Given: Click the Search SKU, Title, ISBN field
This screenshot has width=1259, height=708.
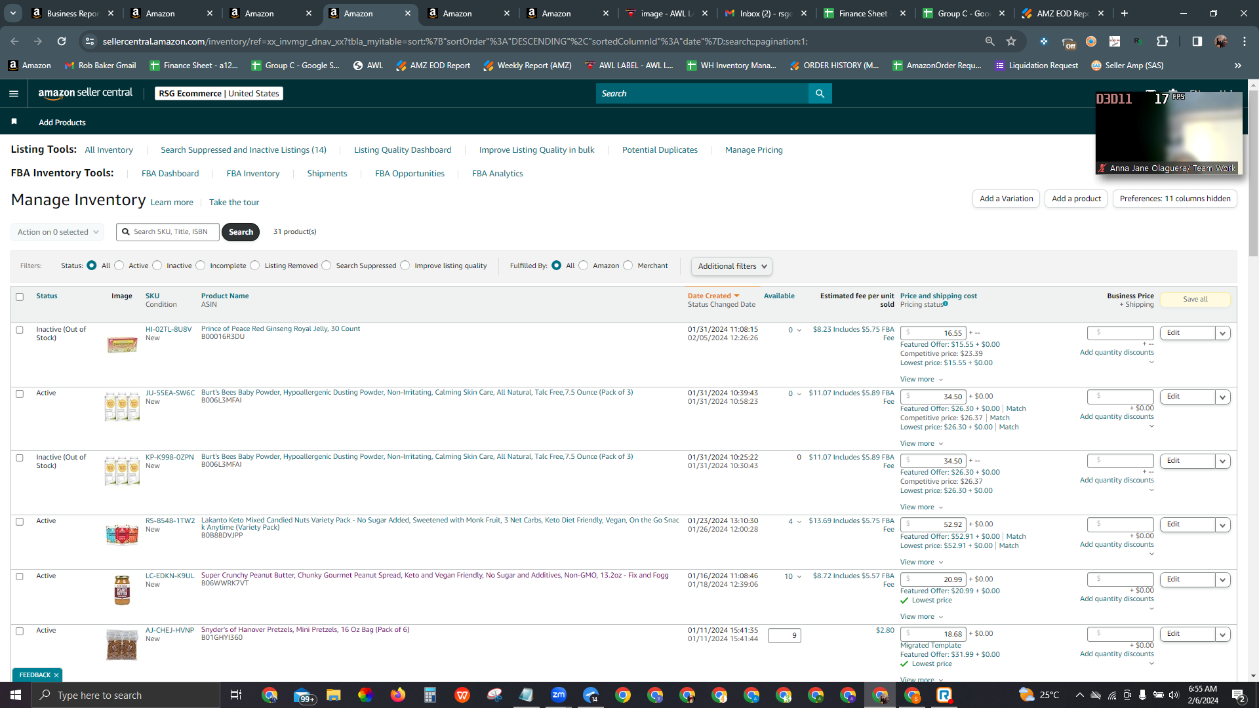Looking at the screenshot, I should click(168, 232).
